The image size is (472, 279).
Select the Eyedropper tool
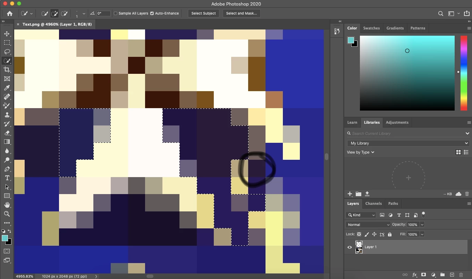[7, 88]
